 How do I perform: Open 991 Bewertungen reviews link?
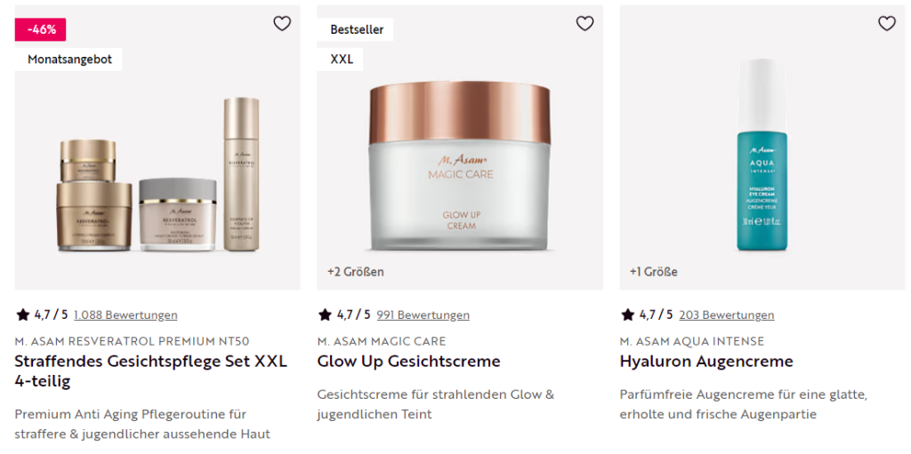click(x=423, y=315)
